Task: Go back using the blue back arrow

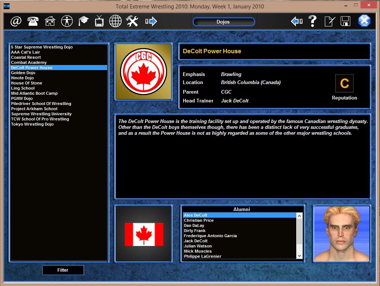Action: 296,21
